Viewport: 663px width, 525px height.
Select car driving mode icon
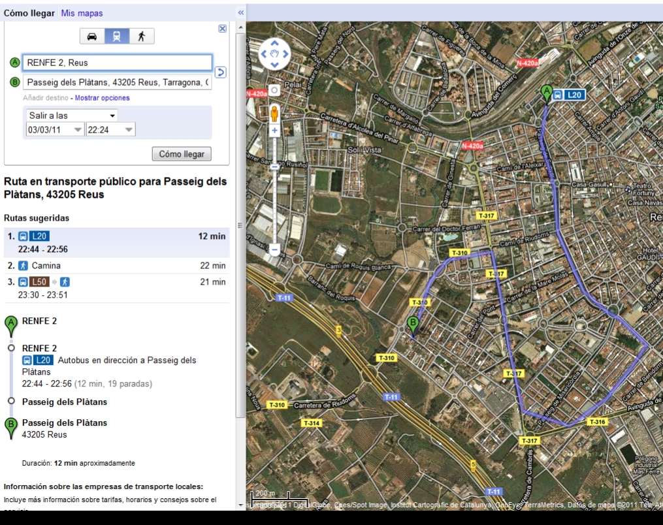pos(91,37)
